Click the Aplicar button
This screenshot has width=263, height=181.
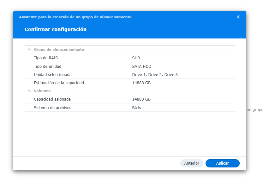point(222,163)
